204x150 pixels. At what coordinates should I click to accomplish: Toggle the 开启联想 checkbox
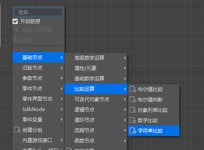pyautogui.click(x=15, y=22)
